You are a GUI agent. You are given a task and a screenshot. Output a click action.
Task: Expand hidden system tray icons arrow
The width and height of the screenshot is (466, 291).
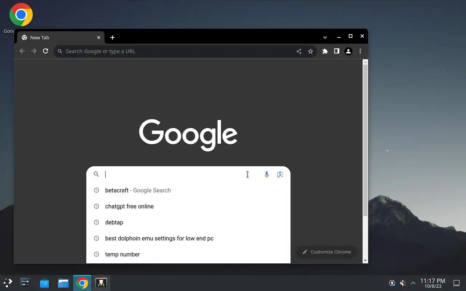point(413,283)
